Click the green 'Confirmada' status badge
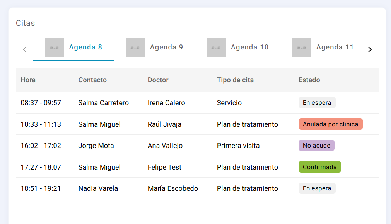This screenshot has width=391, height=224. [320, 167]
